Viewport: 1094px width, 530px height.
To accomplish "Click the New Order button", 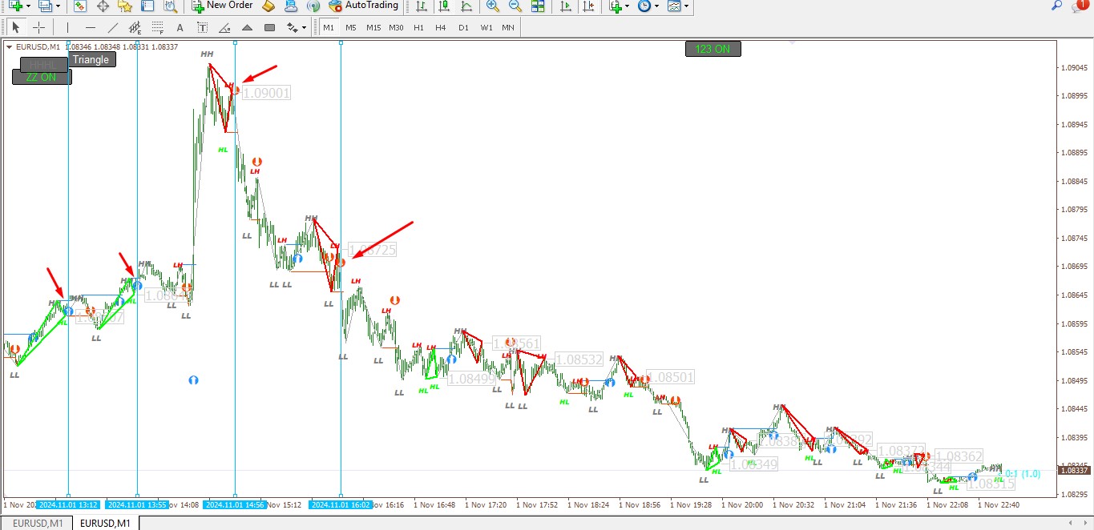I will point(224,6).
